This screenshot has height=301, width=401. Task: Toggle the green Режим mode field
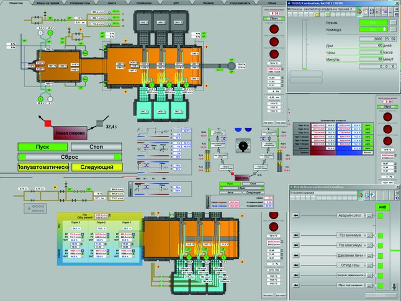(x=374, y=22)
